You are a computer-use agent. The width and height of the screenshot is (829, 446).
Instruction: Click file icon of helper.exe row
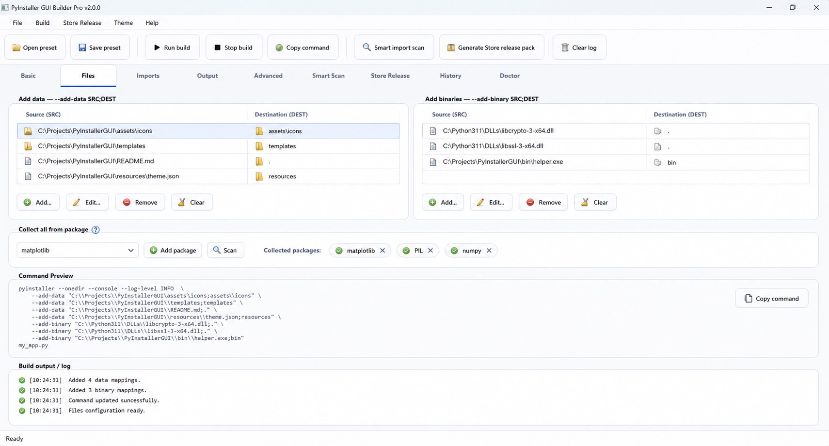click(x=433, y=162)
